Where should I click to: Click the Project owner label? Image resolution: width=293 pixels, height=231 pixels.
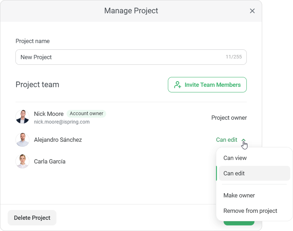click(x=229, y=118)
